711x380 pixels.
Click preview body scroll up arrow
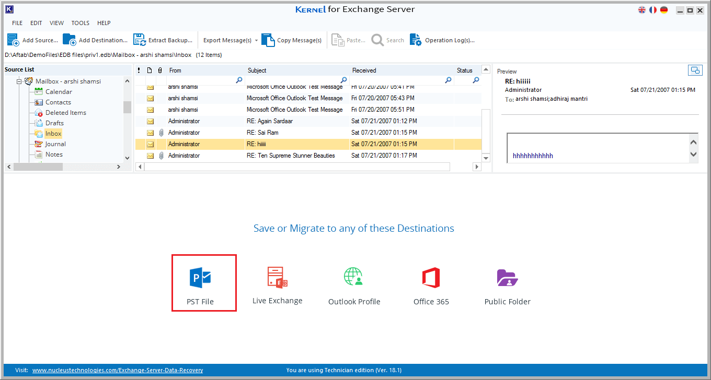(x=693, y=142)
